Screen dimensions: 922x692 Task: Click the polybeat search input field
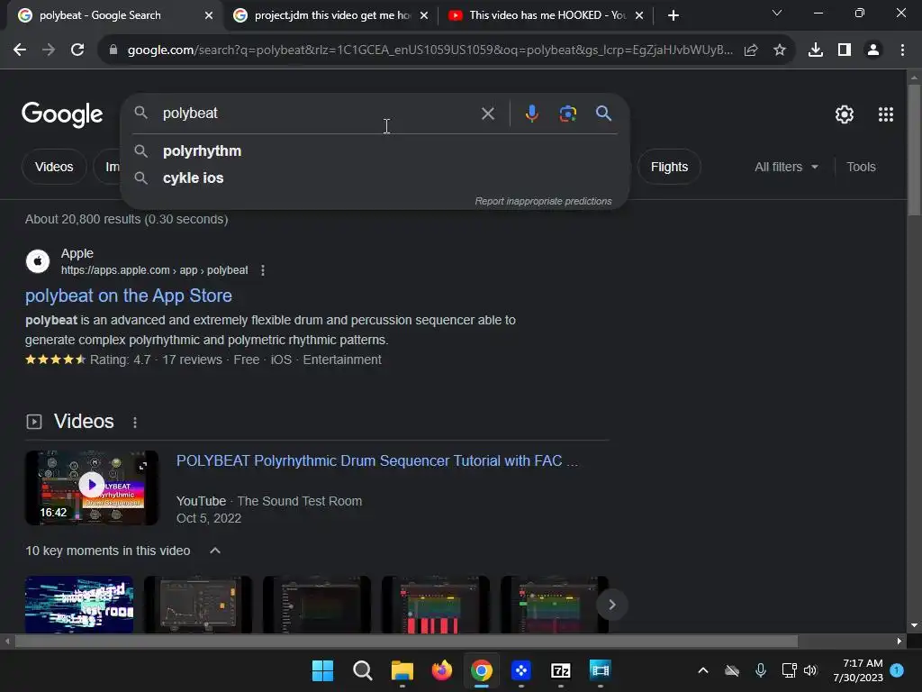pyautogui.click(x=318, y=114)
